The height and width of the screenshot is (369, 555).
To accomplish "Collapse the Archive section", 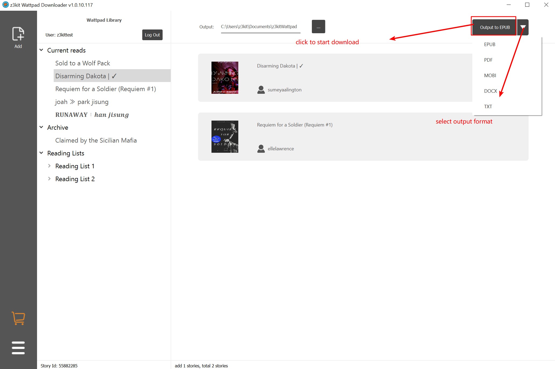I will pos(41,127).
